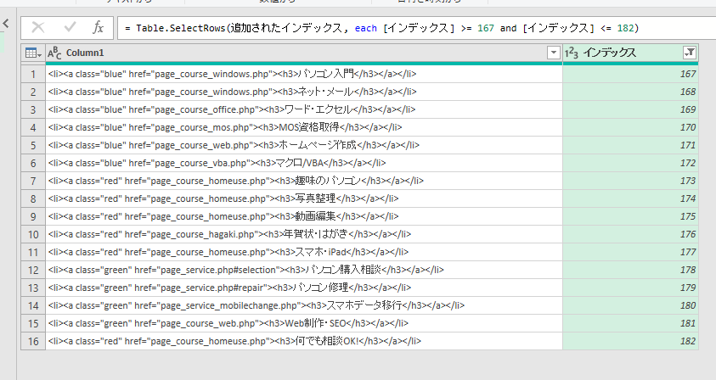Click cell containing パソコン入門

point(304,74)
